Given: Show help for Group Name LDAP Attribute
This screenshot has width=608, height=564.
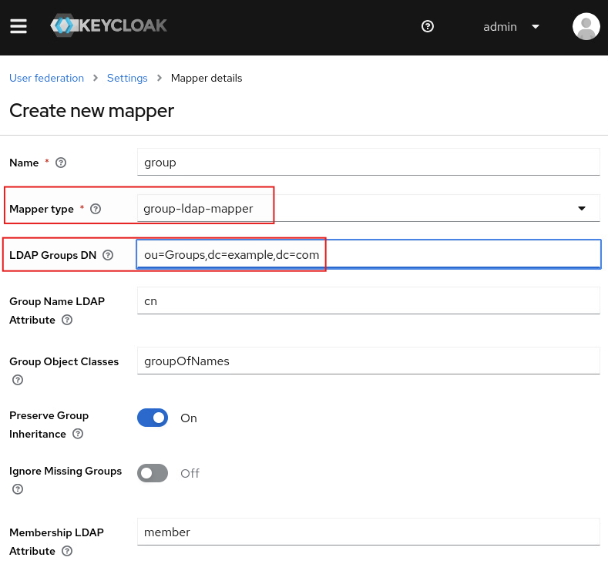Looking at the screenshot, I should 67,320.
